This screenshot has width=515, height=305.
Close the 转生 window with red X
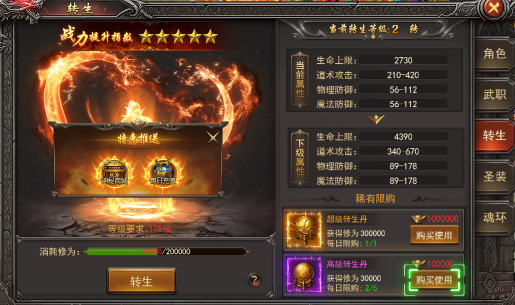(494, 8)
